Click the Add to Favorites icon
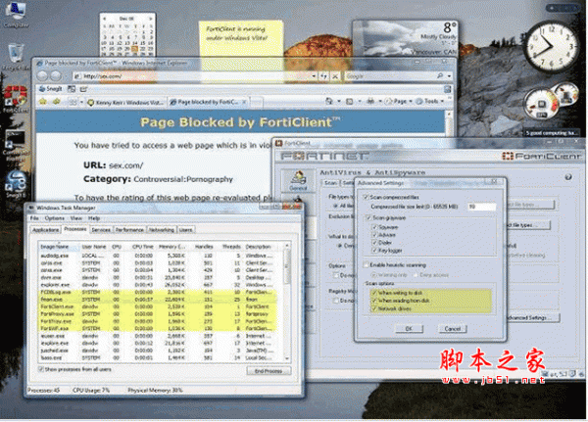The height and width of the screenshot is (422, 588). [x=57, y=102]
